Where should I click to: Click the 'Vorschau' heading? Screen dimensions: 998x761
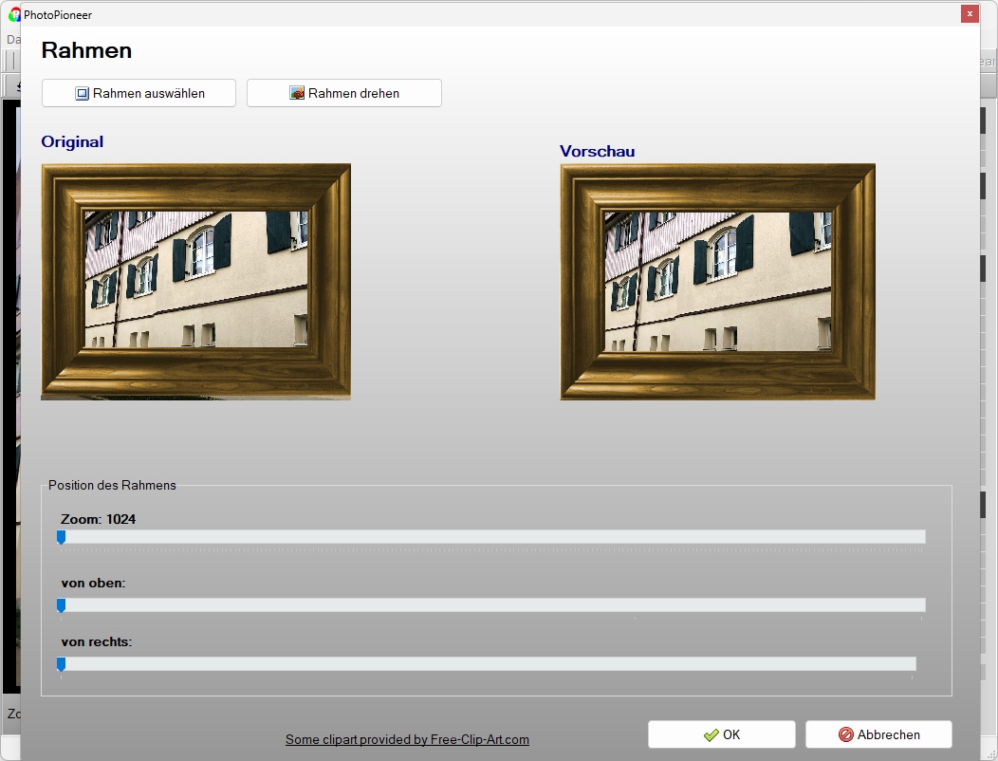597,151
